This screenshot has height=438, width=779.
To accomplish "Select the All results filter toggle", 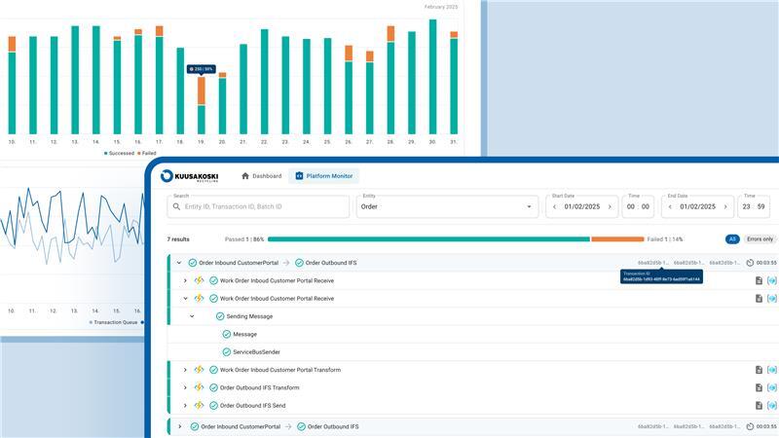I will click(732, 238).
